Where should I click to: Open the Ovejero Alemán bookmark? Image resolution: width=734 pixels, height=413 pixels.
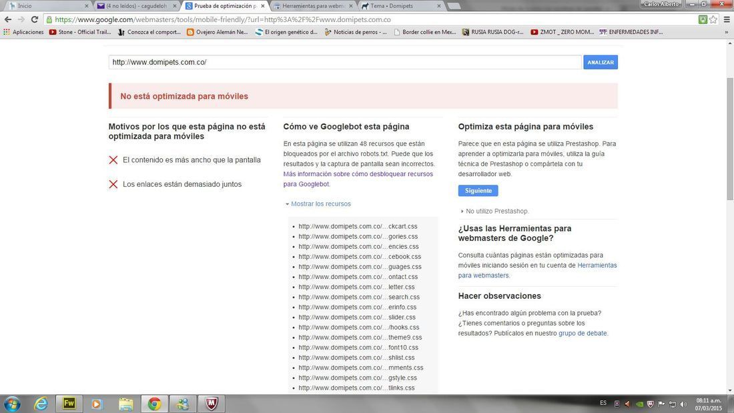(x=218, y=32)
